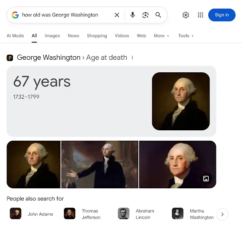Open the Abraham Lincoln related search
242x226 pixels.
(136, 214)
